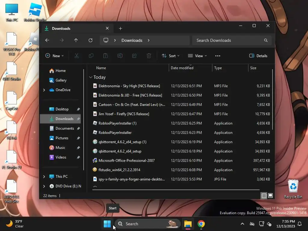Show hidden system tray icons
308x231 pixels.
coord(242,224)
